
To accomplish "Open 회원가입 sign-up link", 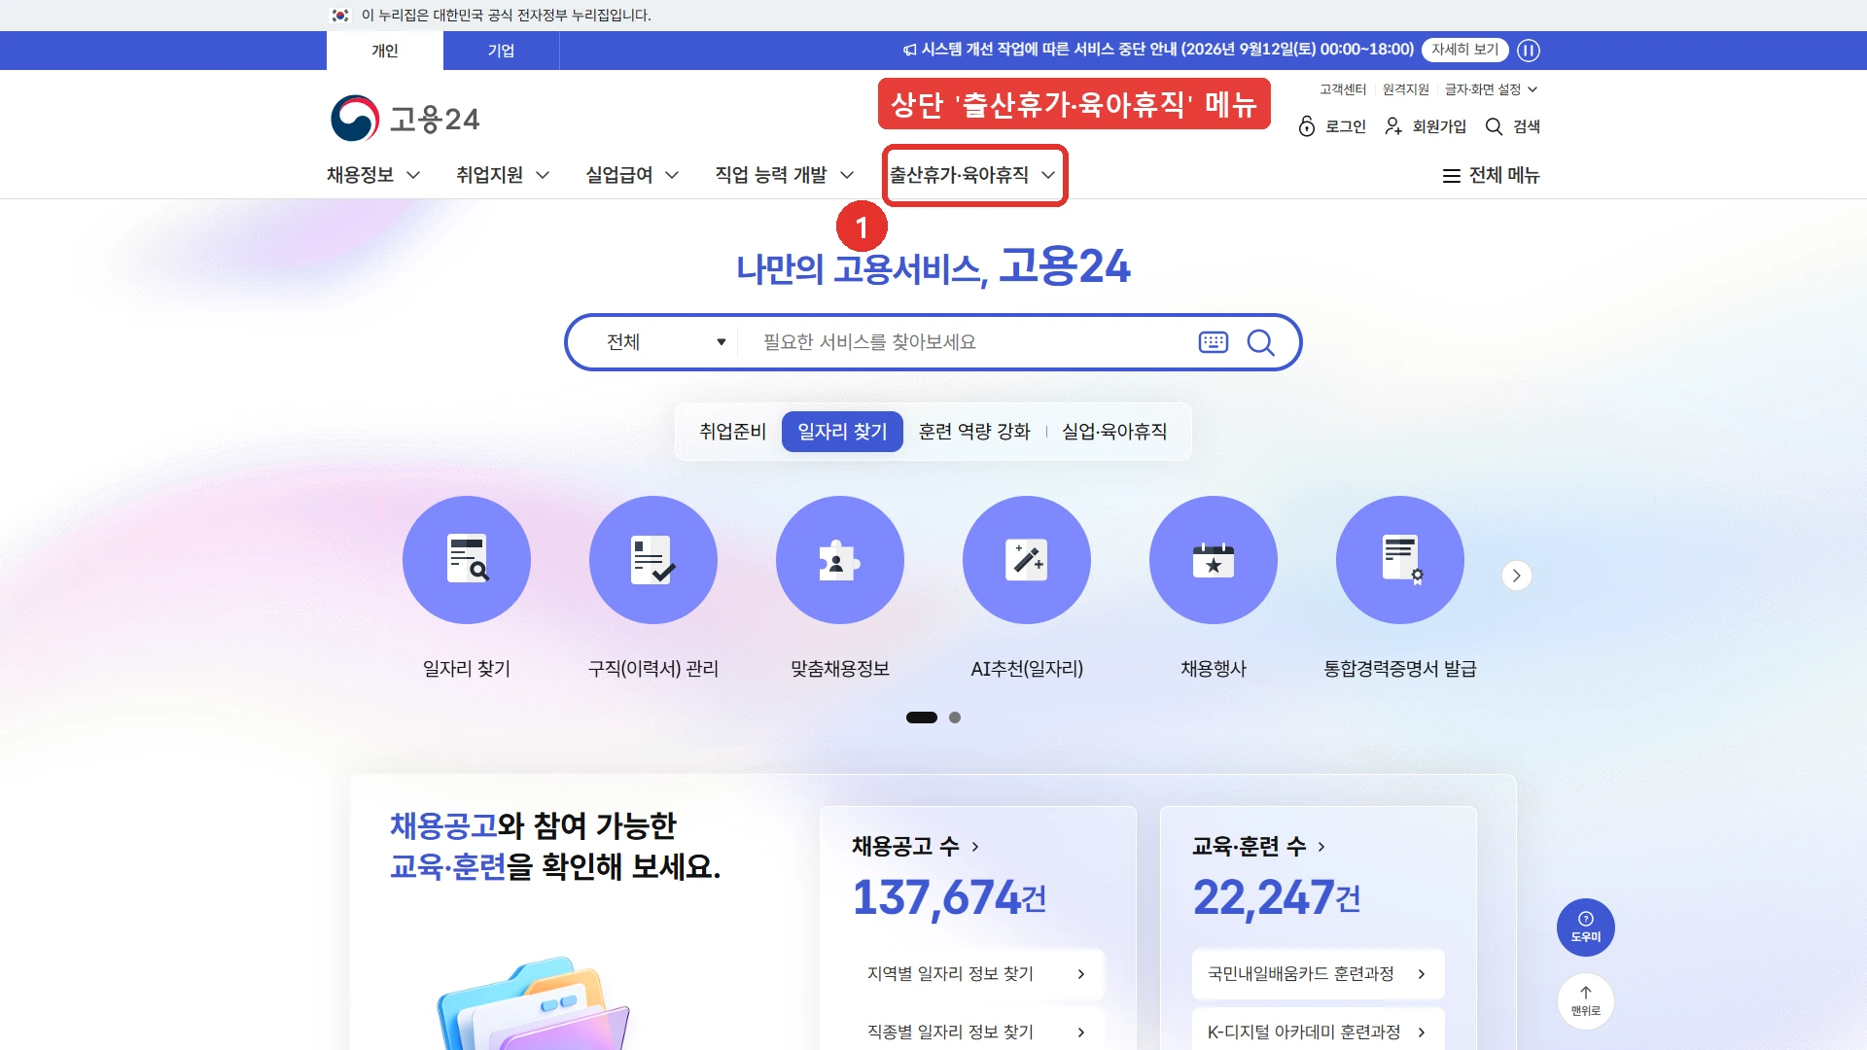I will point(1426,126).
